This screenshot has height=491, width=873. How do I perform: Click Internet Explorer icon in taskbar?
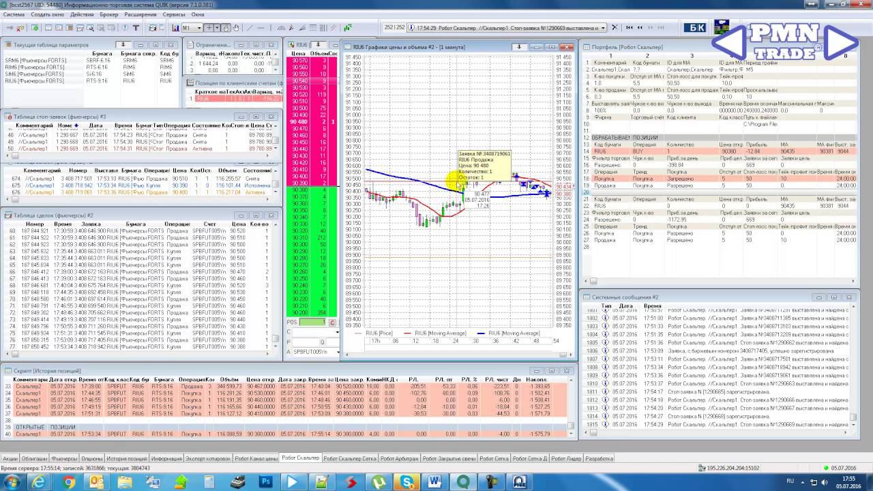pyautogui.click(x=38, y=482)
